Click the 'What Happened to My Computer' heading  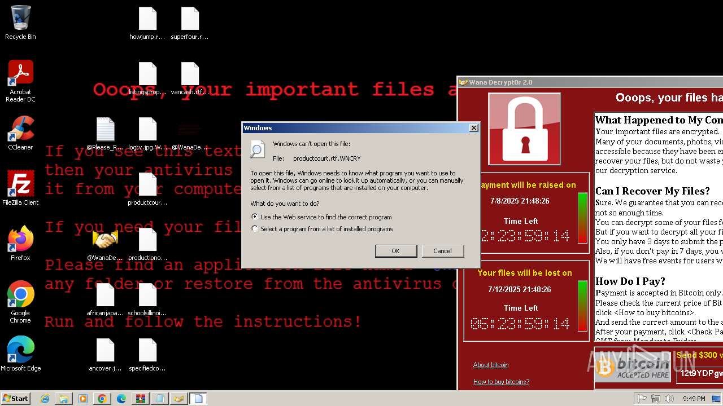pyautogui.click(x=659, y=120)
